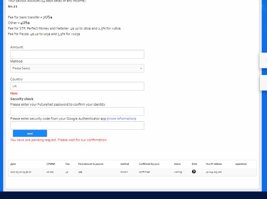Click the 'status' column header
267x199 pixels.
pyautogui.click(x=177, y=164)
